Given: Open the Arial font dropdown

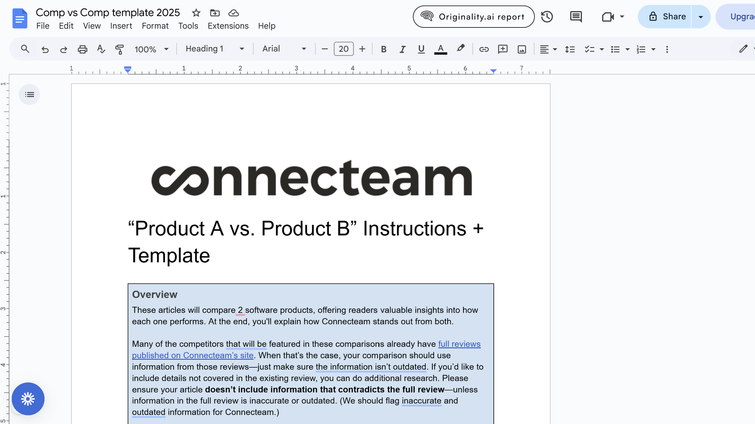Looking at the screenshot, I should 284,49.
